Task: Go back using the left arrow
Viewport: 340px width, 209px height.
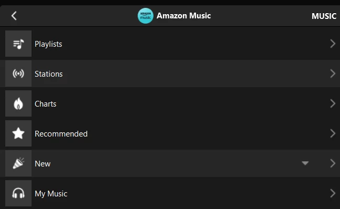Action: 14,16
